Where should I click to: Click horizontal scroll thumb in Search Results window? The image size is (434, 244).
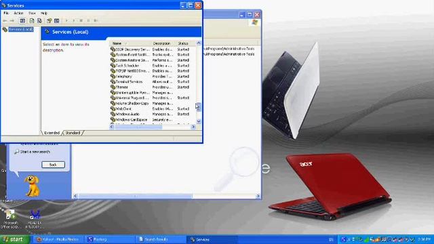[135, 196]
